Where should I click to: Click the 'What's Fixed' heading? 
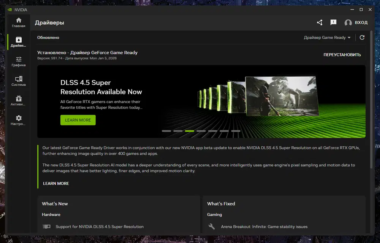pyautogui.click(x=221, y=204)
